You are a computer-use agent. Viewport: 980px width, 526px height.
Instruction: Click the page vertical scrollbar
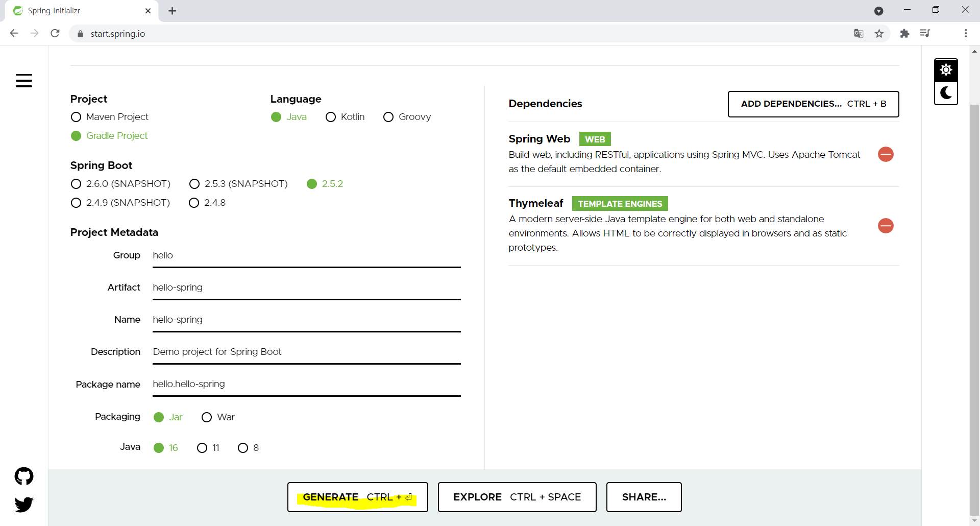[974, 310]
